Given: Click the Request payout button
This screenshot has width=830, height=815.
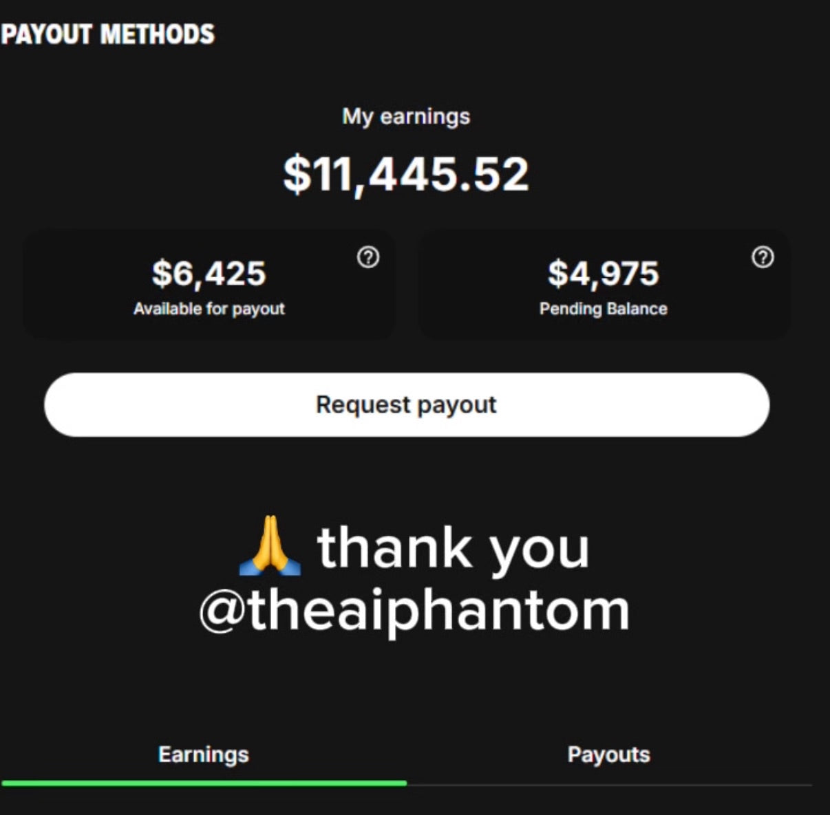Looking at the screenshot, I should (x=407, y=404).
